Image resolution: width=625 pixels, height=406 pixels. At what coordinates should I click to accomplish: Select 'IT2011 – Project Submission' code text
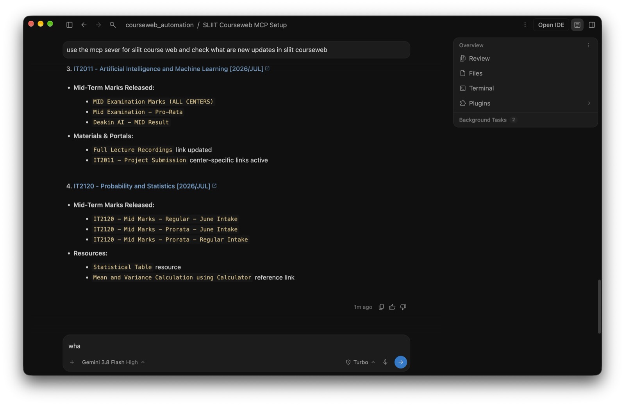(139, 160)
